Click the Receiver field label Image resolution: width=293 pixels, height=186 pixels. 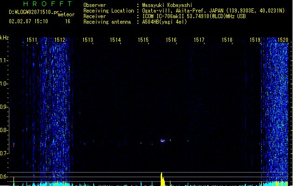(x=95, y=16)
